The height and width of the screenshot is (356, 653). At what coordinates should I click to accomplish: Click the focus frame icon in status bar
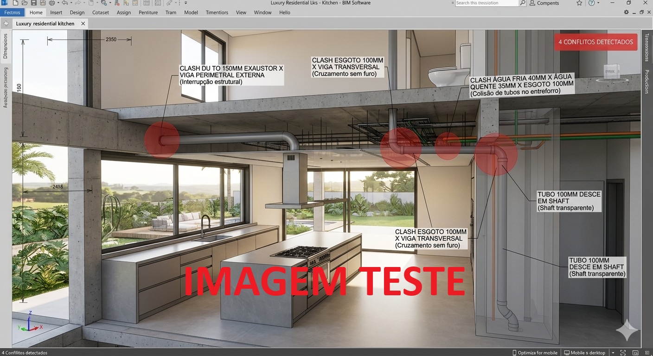click(x=623, y=353)
